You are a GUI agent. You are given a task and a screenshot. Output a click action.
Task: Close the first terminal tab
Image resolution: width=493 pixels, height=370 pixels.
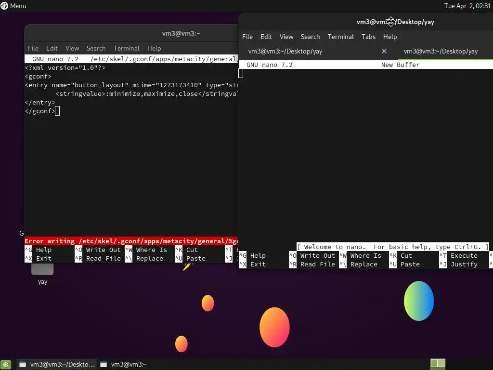tap(384, 51)
